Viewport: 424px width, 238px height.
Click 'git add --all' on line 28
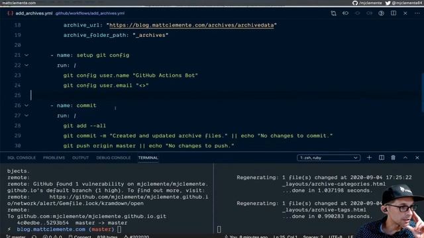point(85,126)
